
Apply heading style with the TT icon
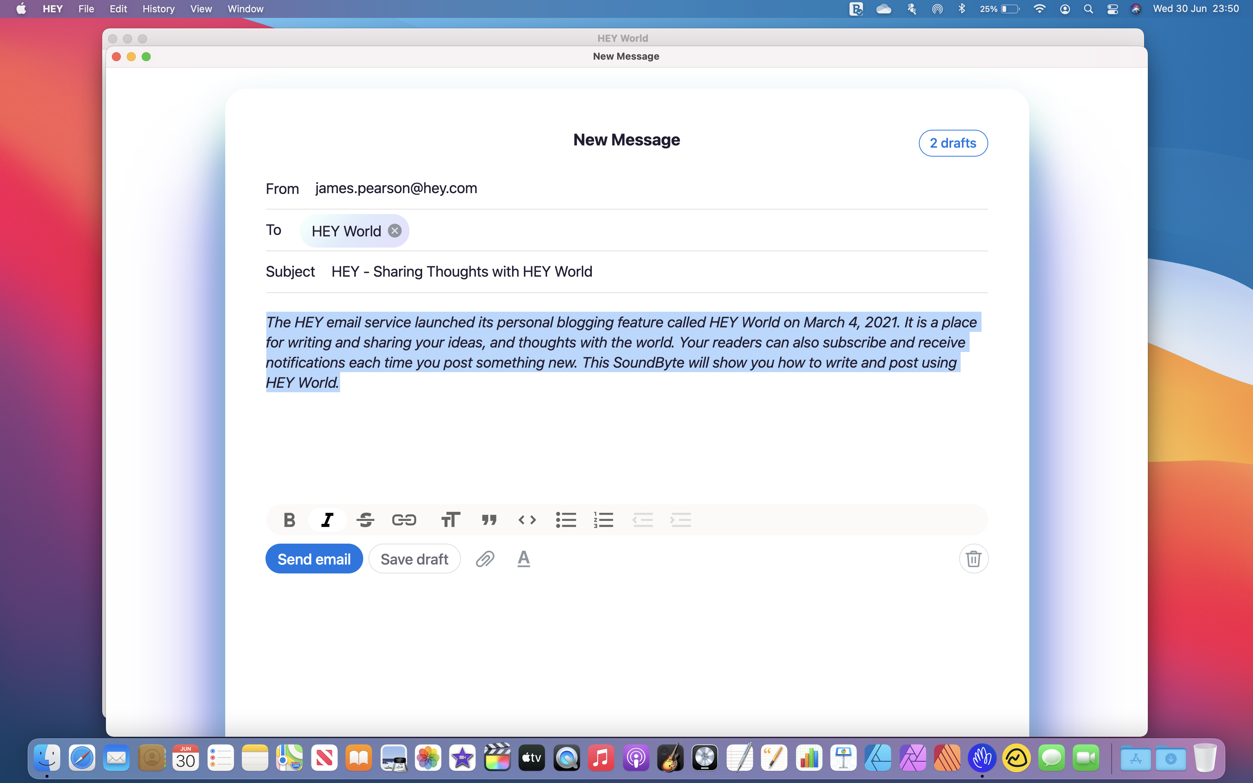[x=450, y=519]
